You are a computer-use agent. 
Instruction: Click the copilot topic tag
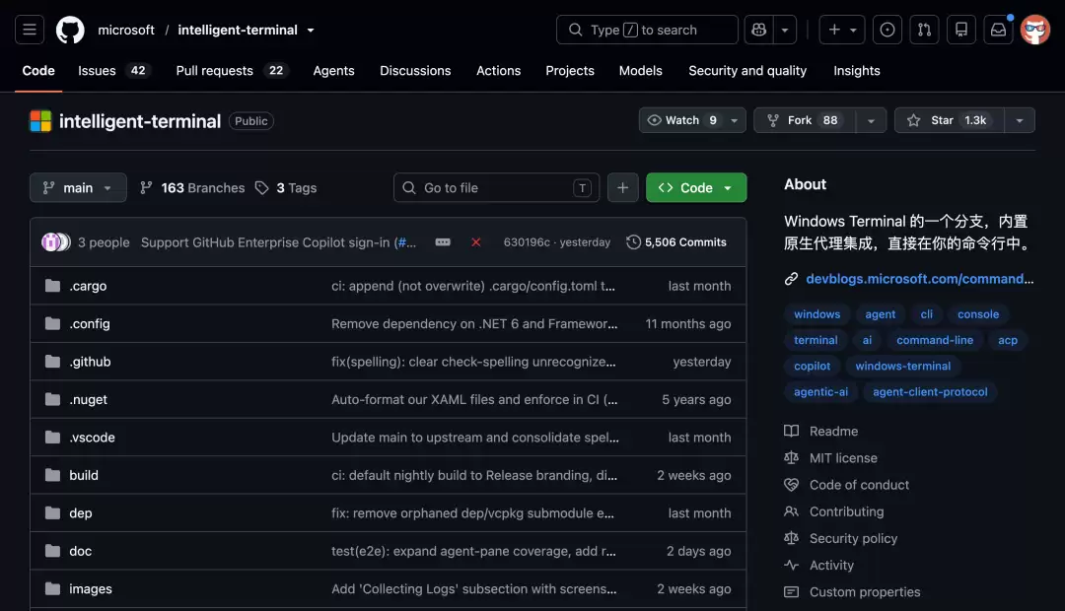tap(812, 366)
